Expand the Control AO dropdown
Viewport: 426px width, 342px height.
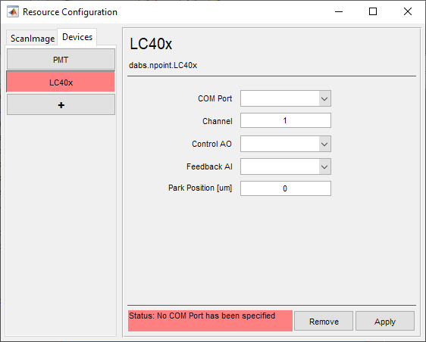point(324,144)
